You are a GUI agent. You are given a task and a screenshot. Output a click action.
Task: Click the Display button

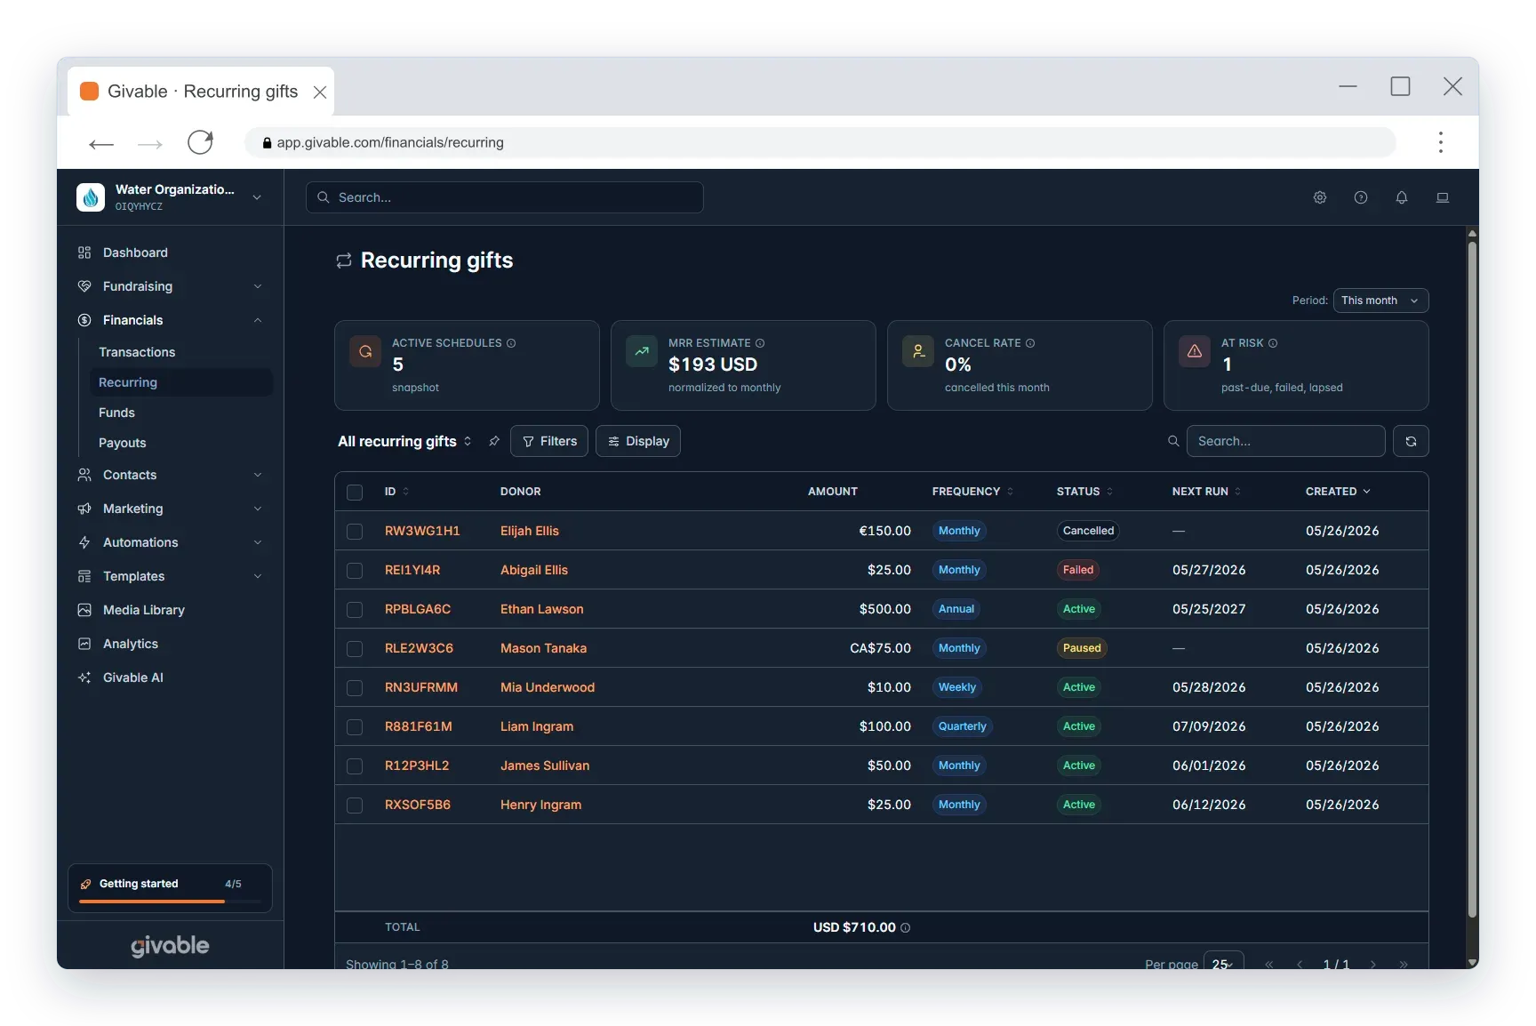point(638,441)
